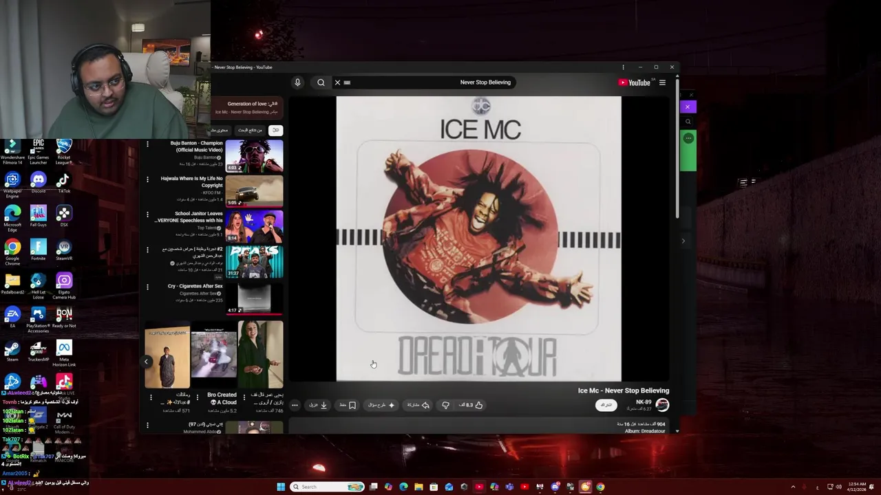This screenshot has width=881, height=495.
Task: Select the first white filter chip
Action: [x=275, y=130]
